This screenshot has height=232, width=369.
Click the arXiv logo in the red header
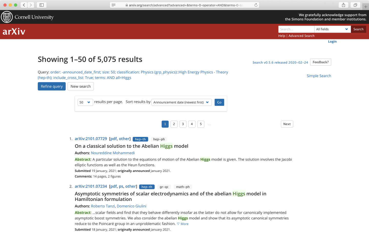[14, 32]
